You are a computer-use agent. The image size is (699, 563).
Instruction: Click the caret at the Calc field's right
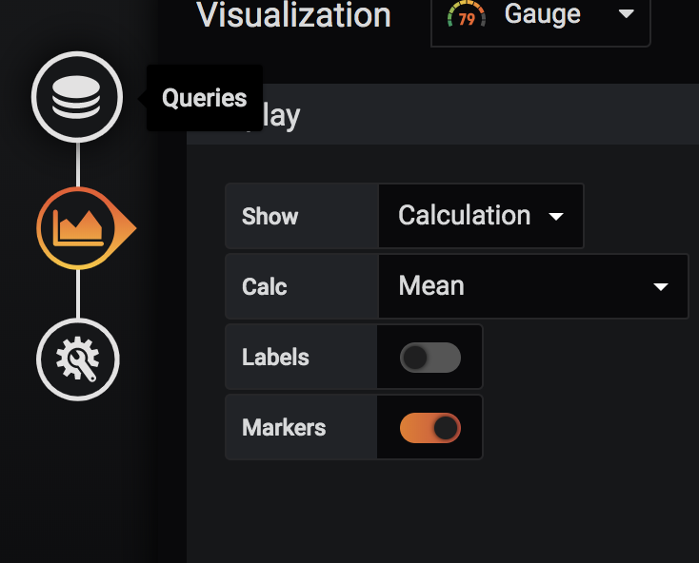click(x=661, y=287)
